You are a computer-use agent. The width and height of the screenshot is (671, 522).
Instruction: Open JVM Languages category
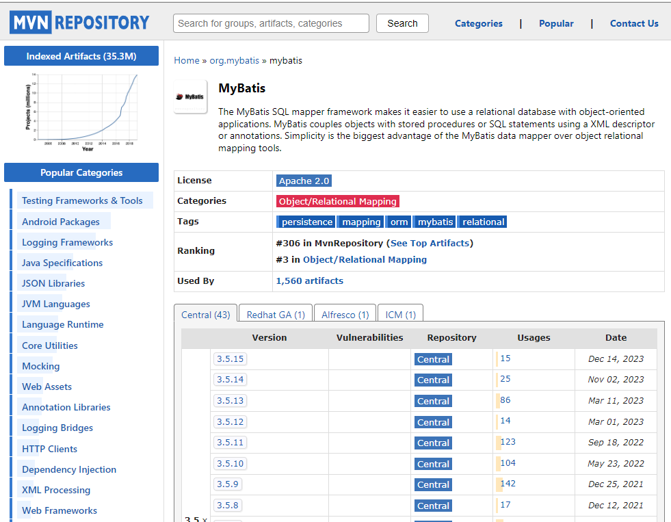click(55, 304)
